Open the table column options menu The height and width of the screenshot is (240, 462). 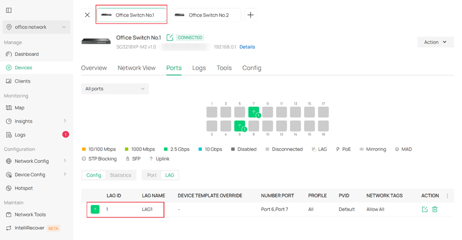tap(447, 196)
